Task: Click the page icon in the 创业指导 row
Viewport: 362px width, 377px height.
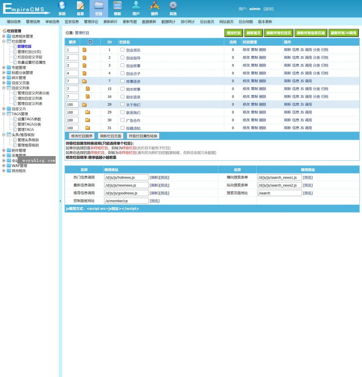Action: click(x=84, y=58)
